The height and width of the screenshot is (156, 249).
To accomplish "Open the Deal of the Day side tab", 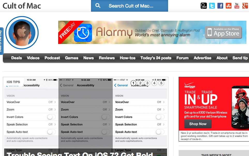I will pos(1,41).
